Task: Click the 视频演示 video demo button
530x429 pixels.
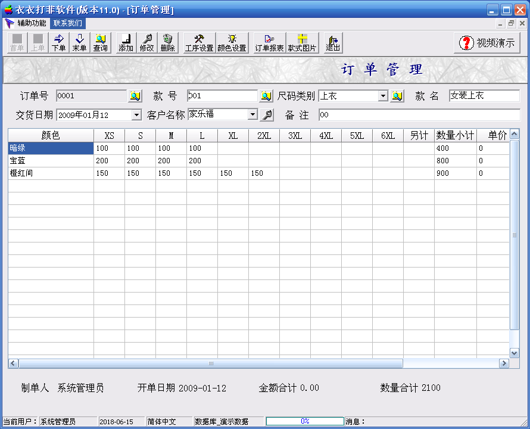Action: 488,43
